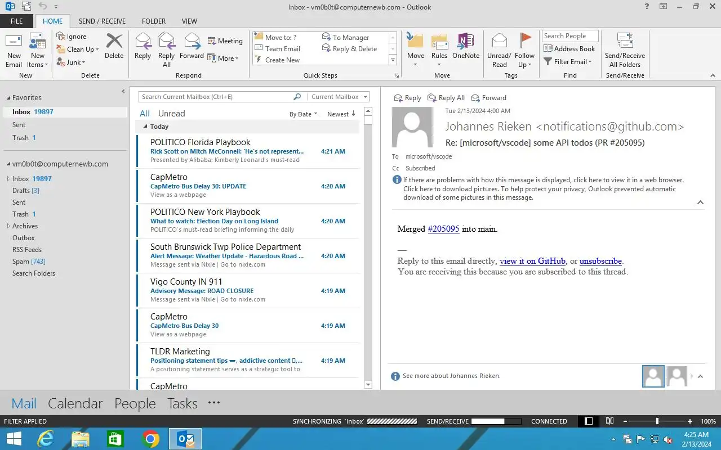This screenshot has width=721, height=450.
Task: Click the zoom slider handle
Action: (657, 421)
